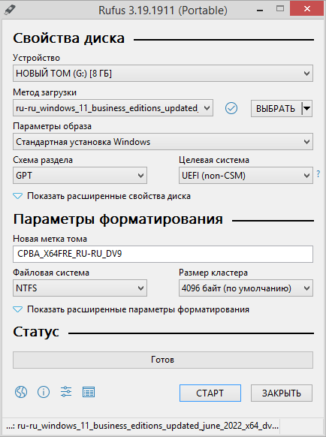Click the Устройство label
Screen dimensions: 326x437
[36, 58]
